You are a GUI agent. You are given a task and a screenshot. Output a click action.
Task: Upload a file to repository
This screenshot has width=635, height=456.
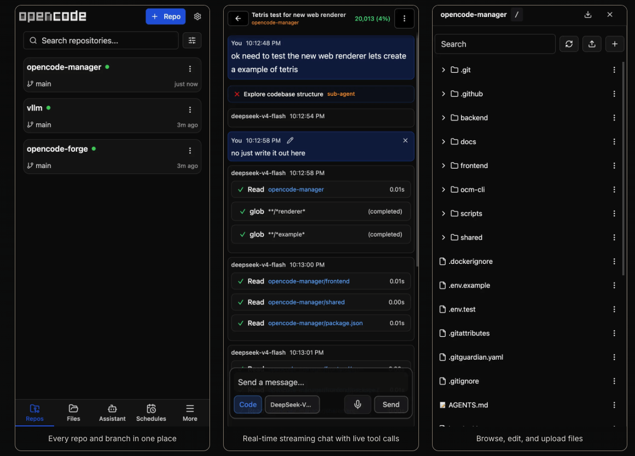(592, 44)
